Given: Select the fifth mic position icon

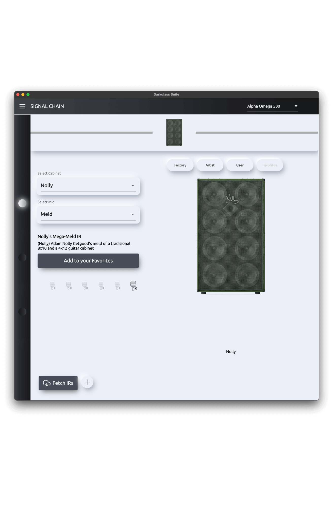Looking at the screenshot, I should [x=118, y=286].
